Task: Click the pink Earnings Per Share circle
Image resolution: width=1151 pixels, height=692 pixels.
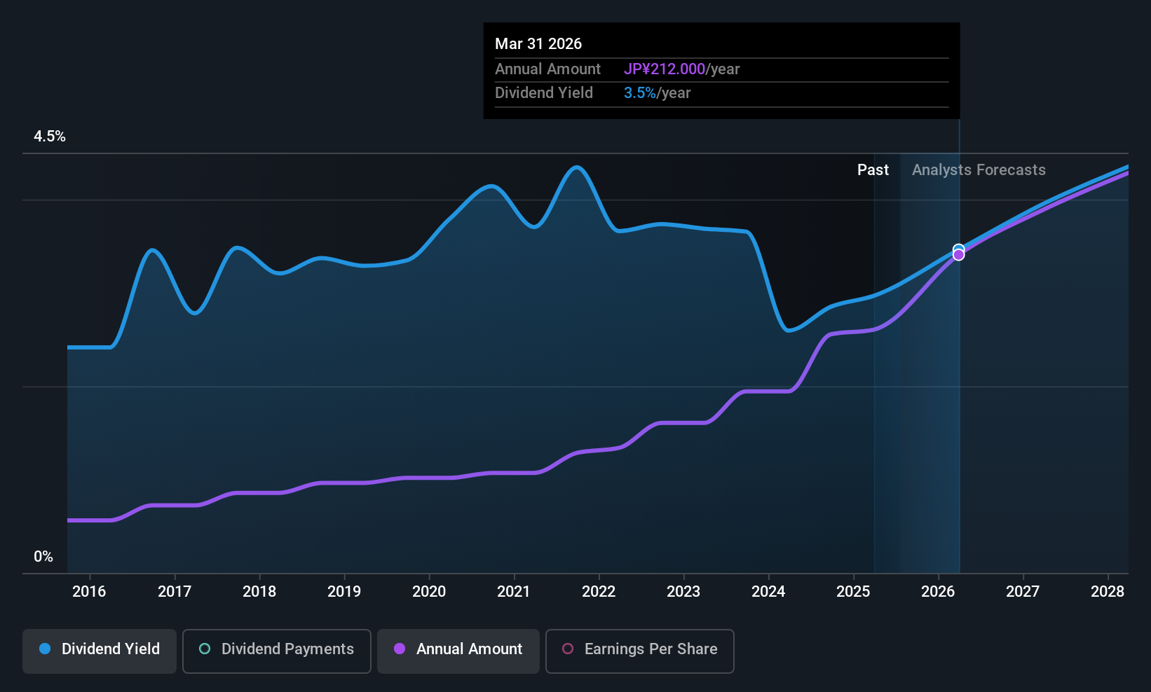Action: click(x=568, y=649)
